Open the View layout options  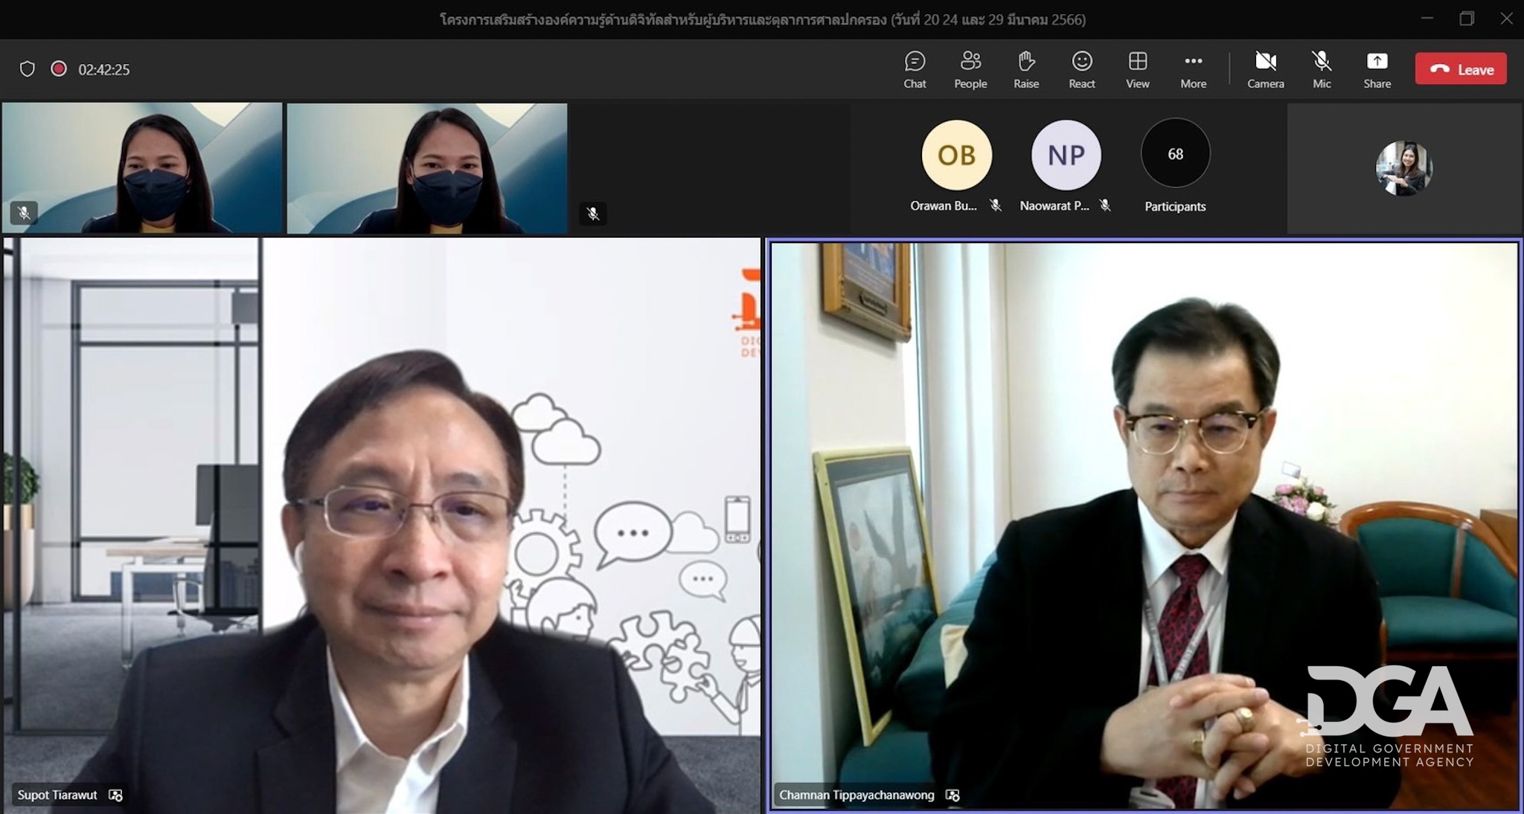(1138, 69)
